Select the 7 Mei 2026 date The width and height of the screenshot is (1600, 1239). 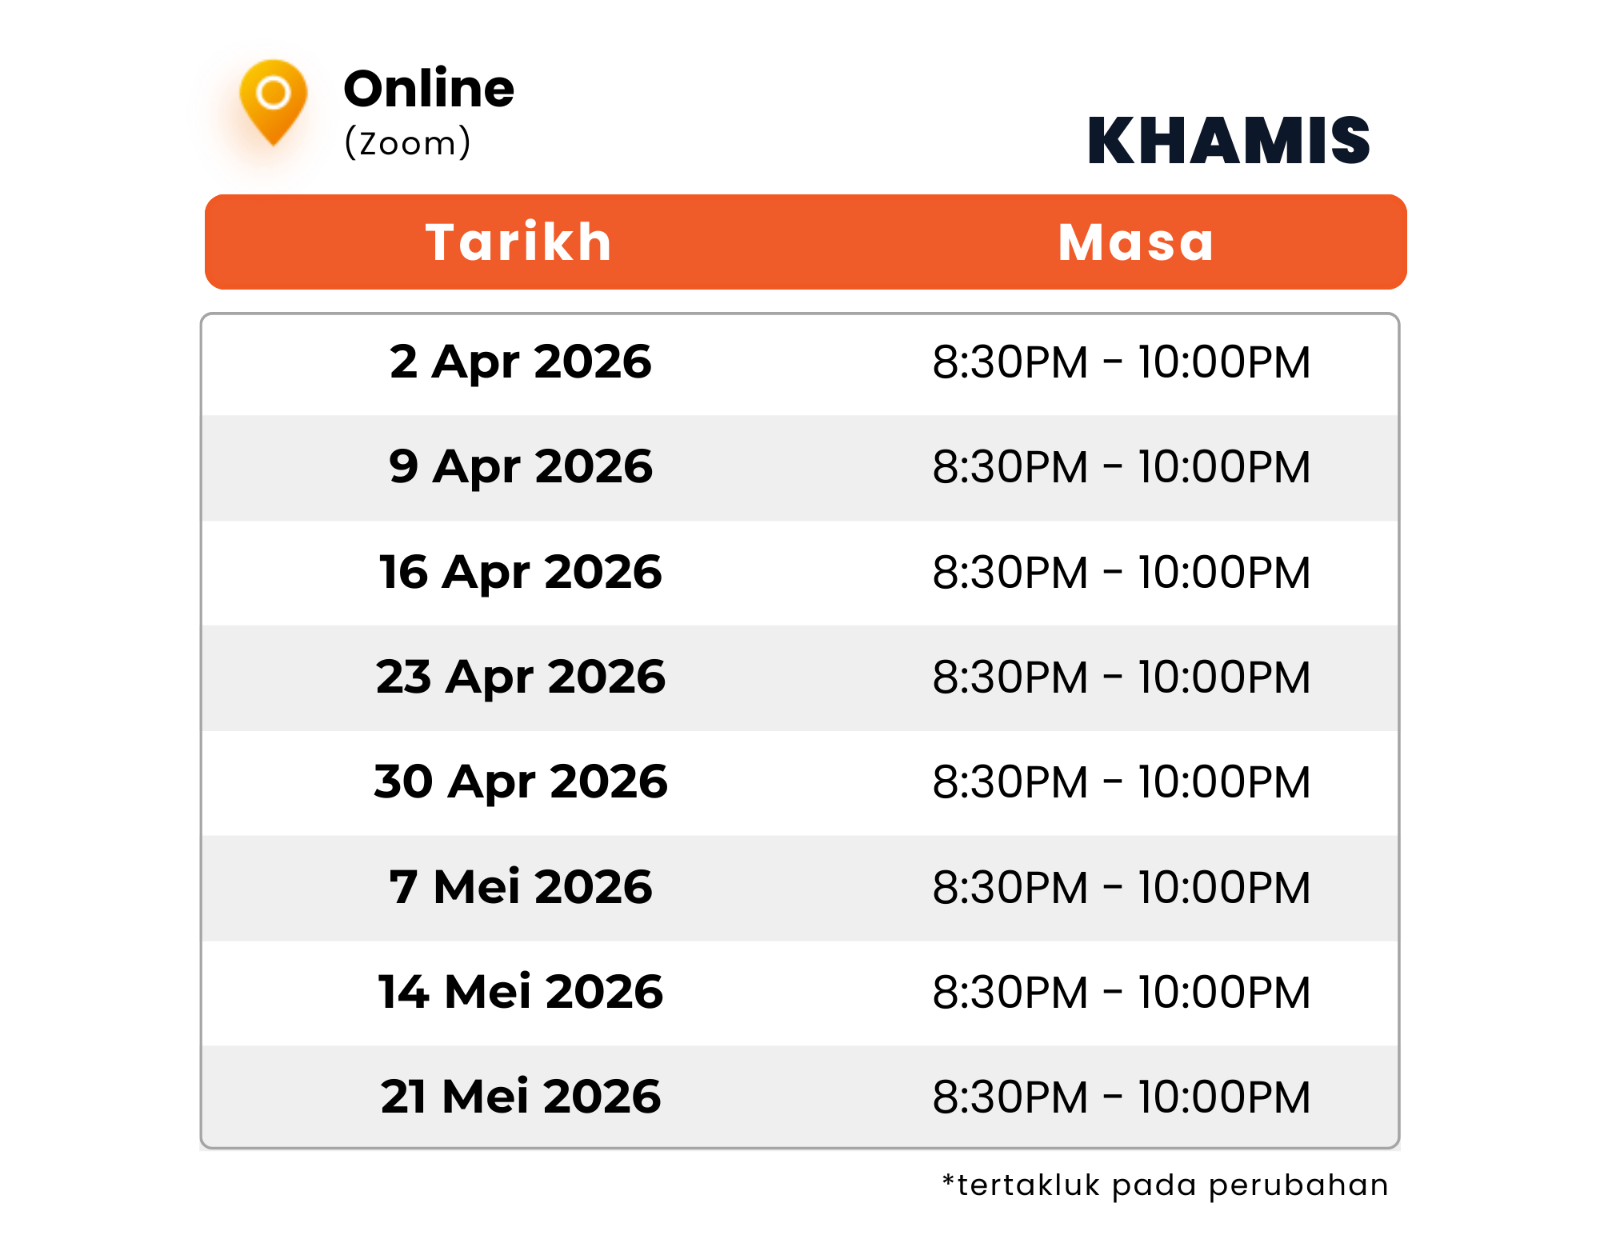[521, 887]
